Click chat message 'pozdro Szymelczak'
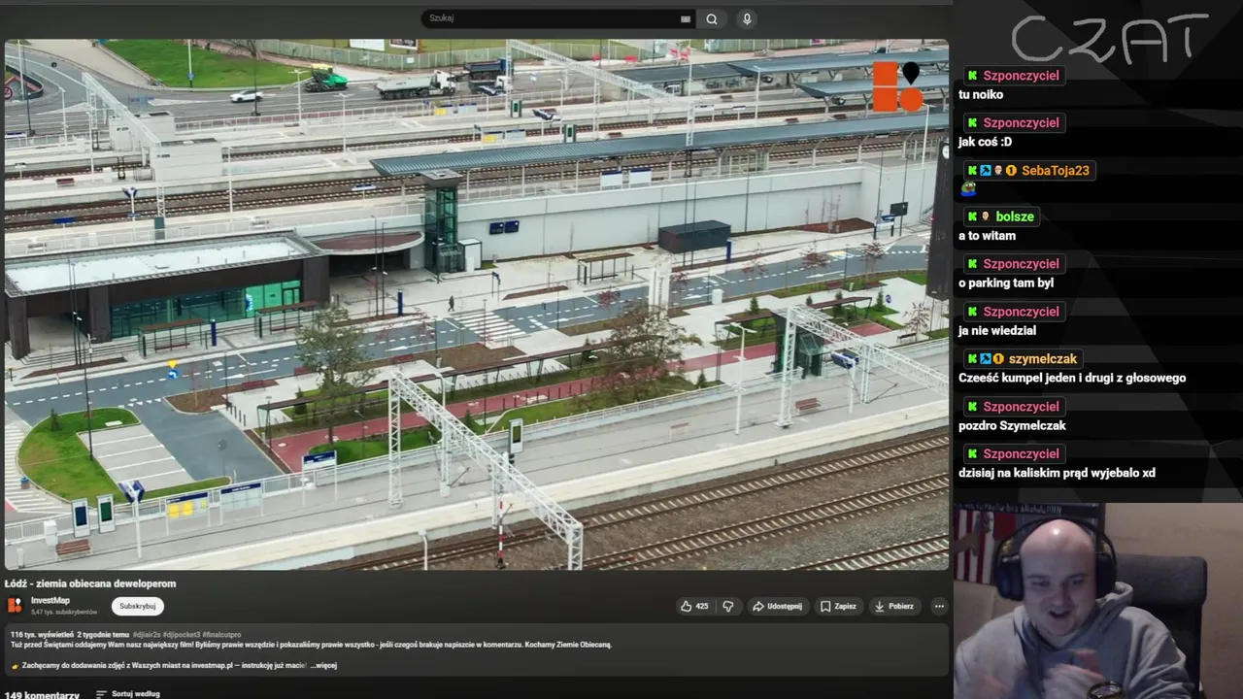This screenshot has height=699, width=1243. point(1012,426)
